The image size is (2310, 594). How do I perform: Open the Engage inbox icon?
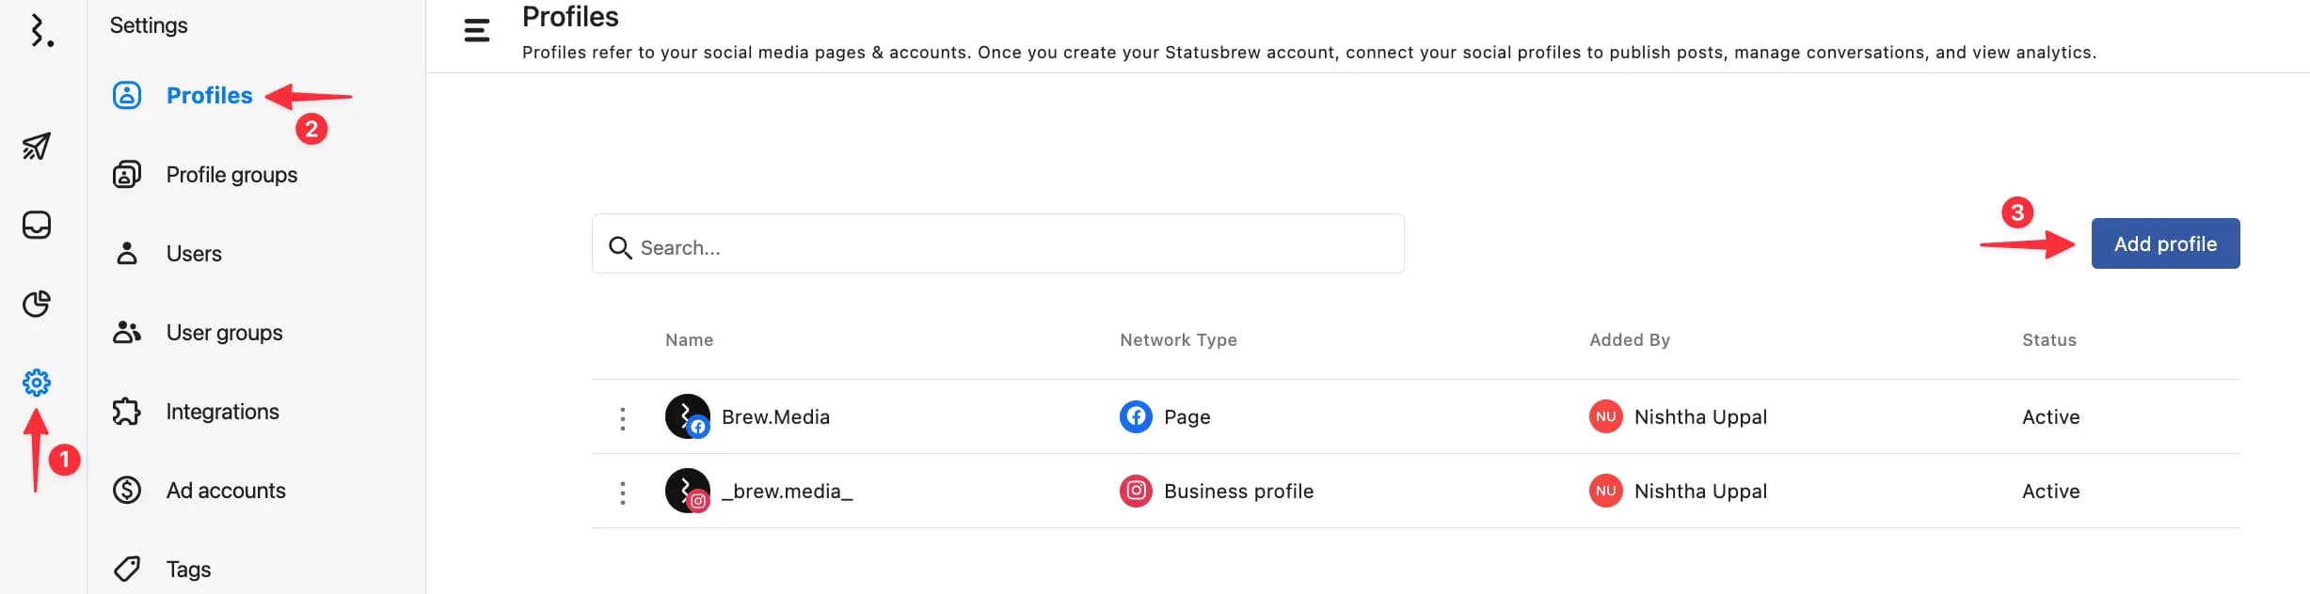37,225
